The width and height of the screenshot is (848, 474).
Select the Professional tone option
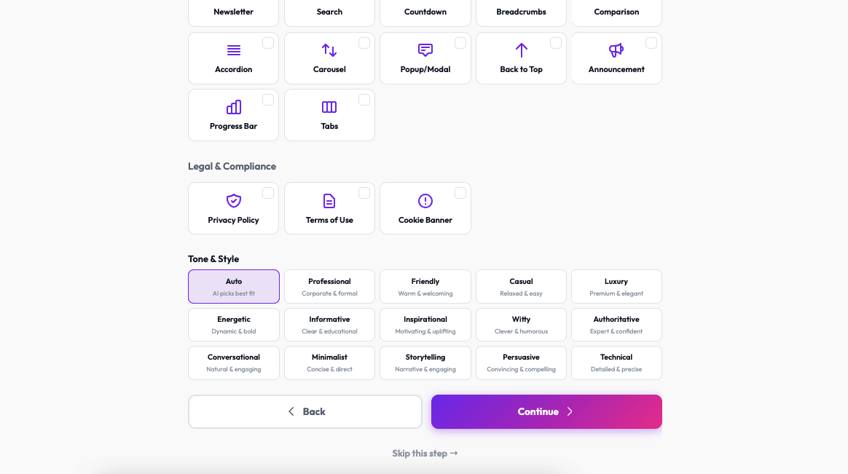(329, 286)
